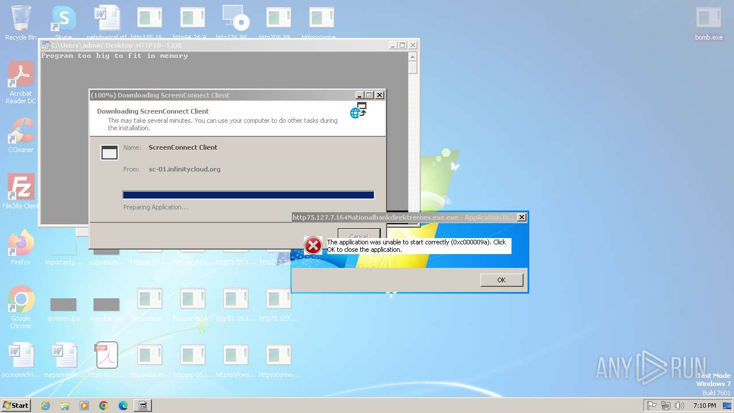Click OK in the application error dialog

(x=501, y=280)
